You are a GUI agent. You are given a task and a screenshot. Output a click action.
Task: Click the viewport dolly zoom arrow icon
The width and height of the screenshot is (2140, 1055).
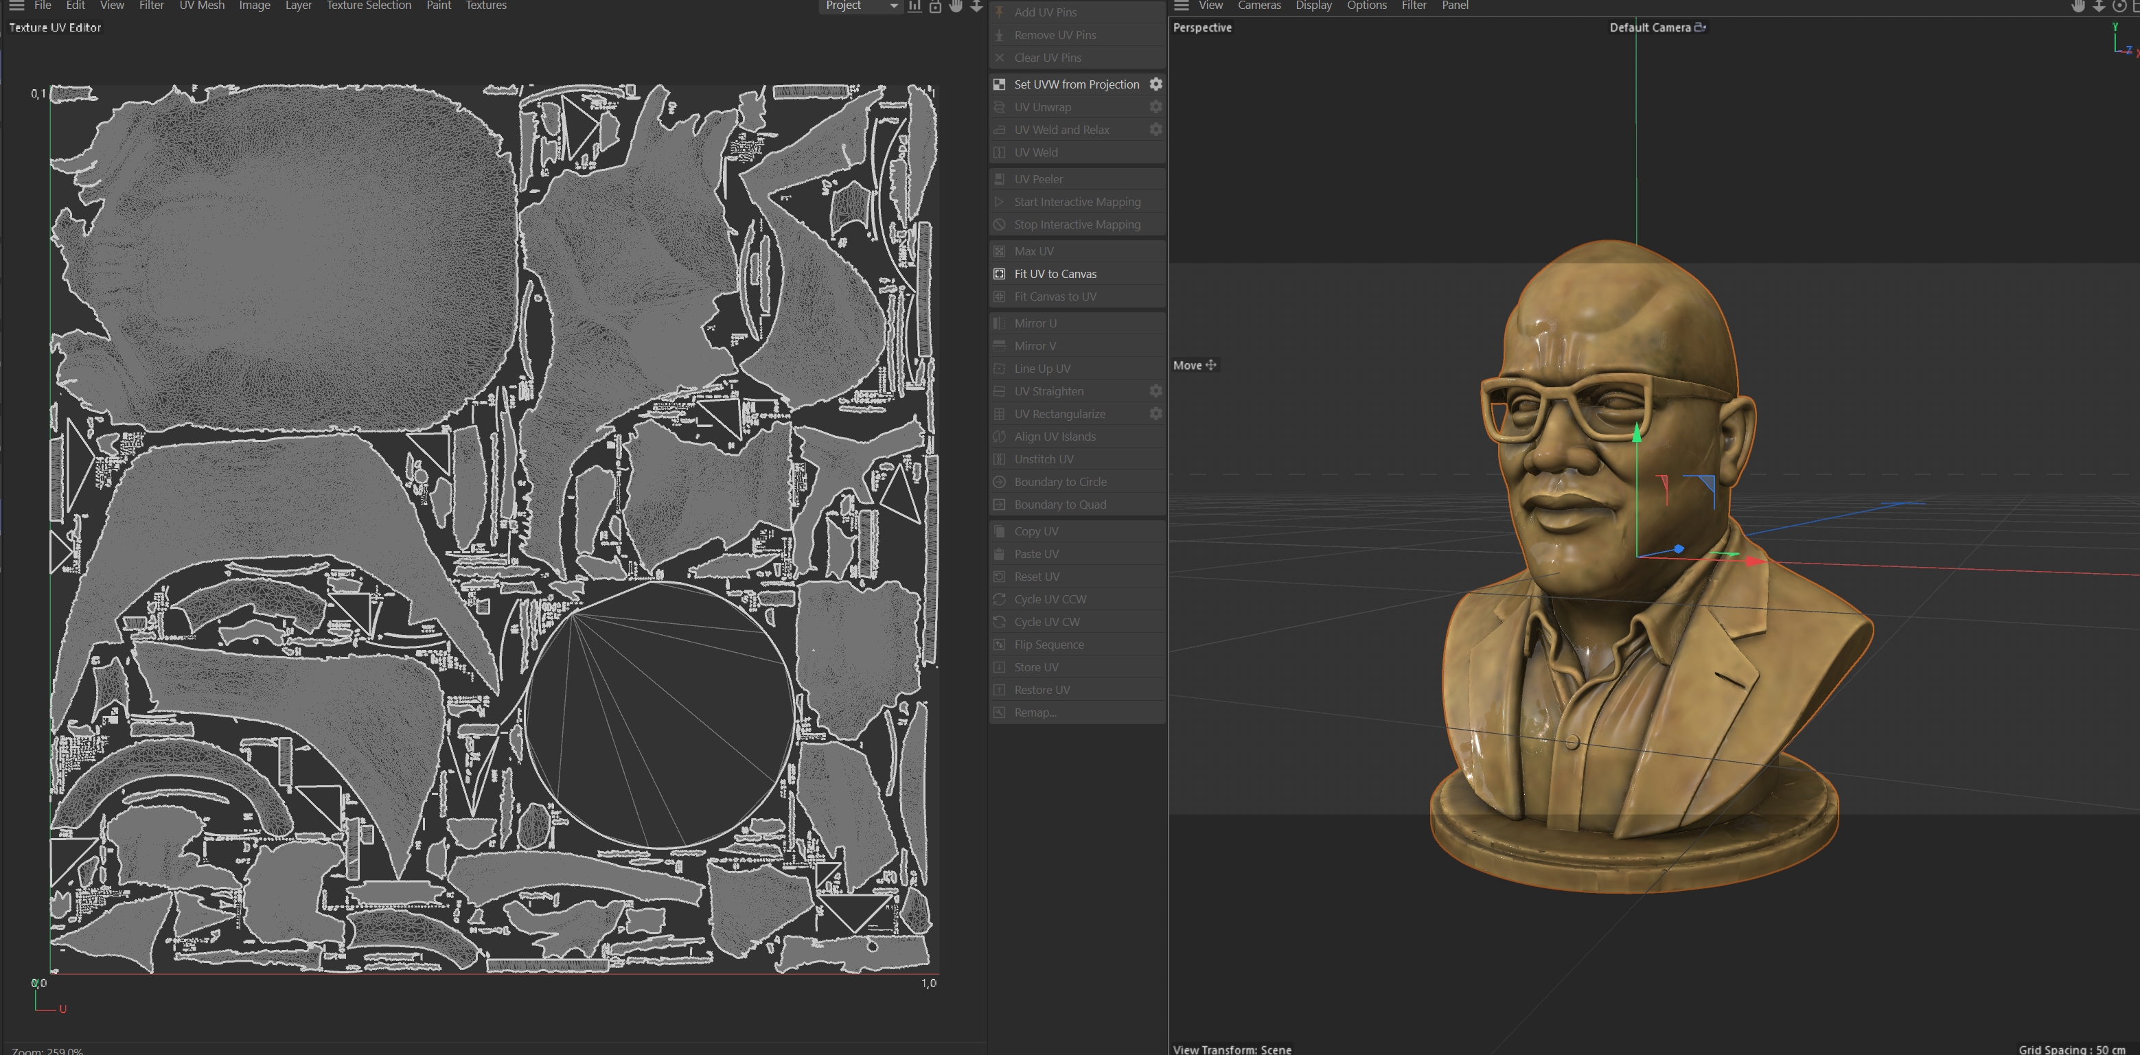click(x=2098, y=5)
